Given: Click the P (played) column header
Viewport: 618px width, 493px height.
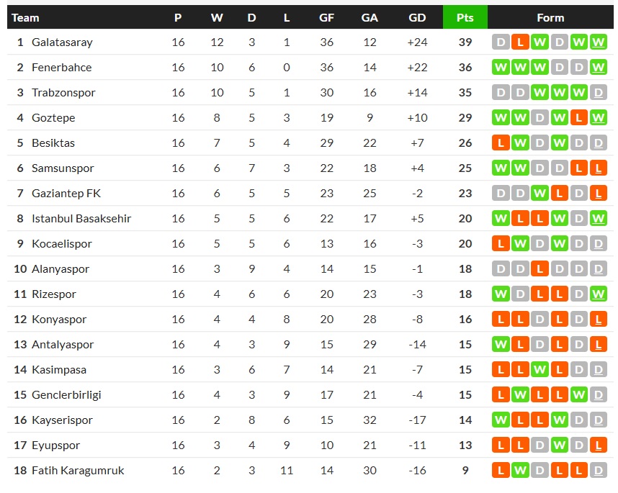Looking at the screenshot, I should click(178, 18).
